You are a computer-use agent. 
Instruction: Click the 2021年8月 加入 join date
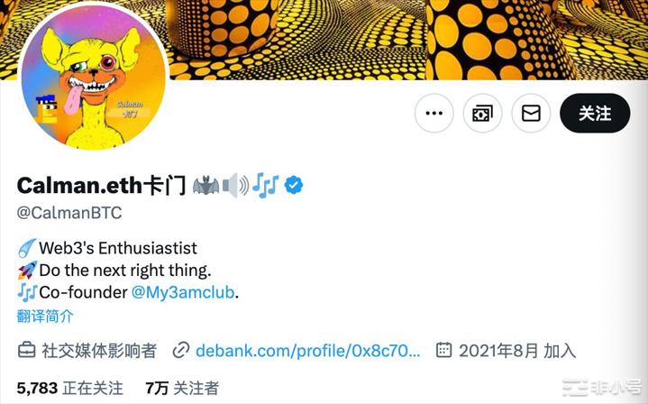[517, 351]
